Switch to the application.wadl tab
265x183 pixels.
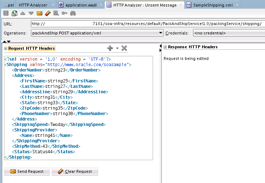click(x=81, y=5)
